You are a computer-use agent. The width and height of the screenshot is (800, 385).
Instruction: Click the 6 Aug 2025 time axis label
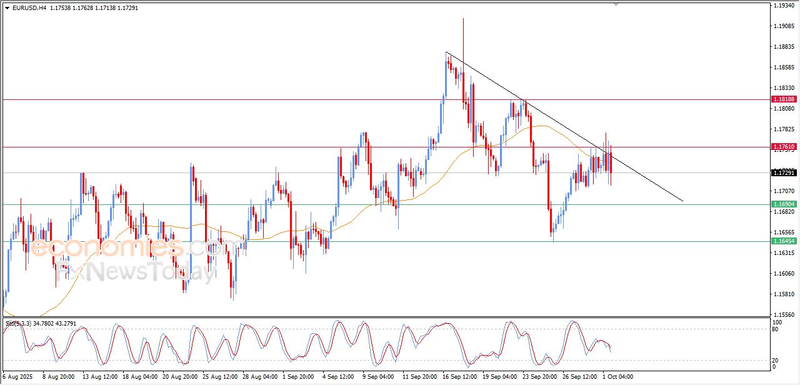[17, 377]
